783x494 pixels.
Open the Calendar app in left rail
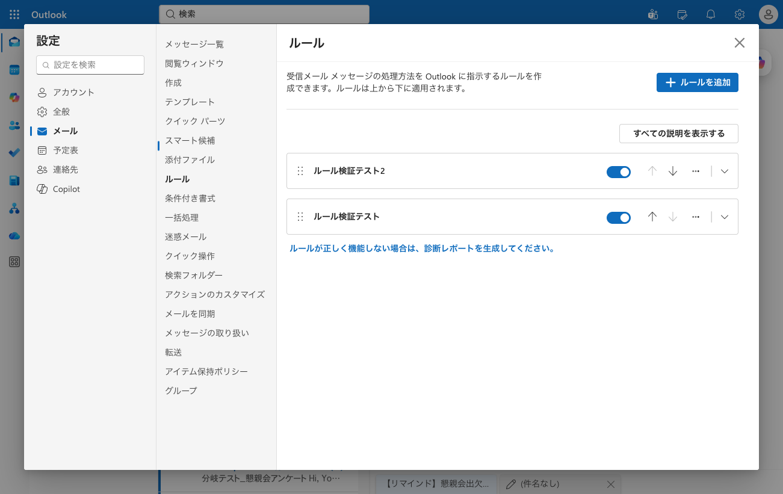click(x=14, y=70)
